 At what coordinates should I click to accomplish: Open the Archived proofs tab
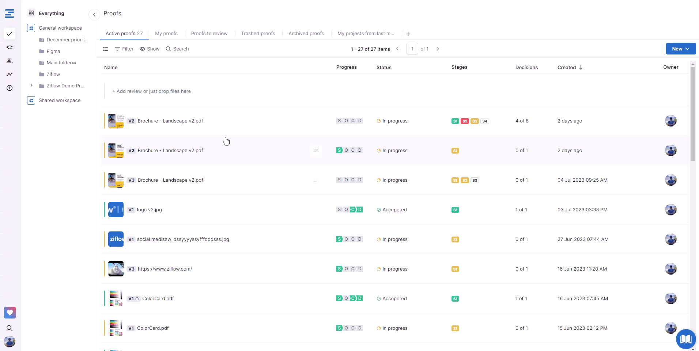306,33
